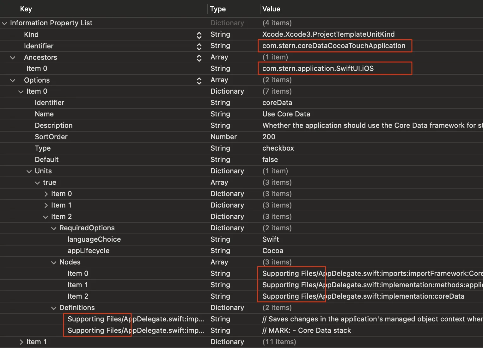Image resolution: width=483 pixels, height=348 pixels.
Task: Select first Definitions key in the list
Action: click(136, 319)
